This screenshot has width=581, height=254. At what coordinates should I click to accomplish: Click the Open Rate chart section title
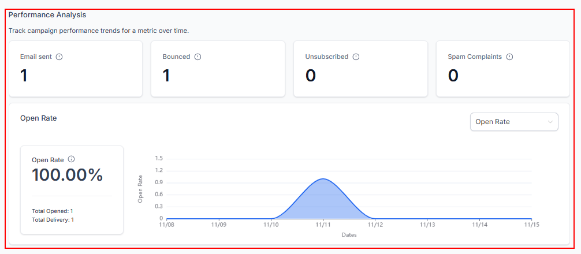(38, 118)
